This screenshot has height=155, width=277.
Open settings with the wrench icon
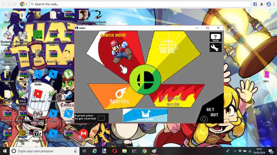coord(215,47)
